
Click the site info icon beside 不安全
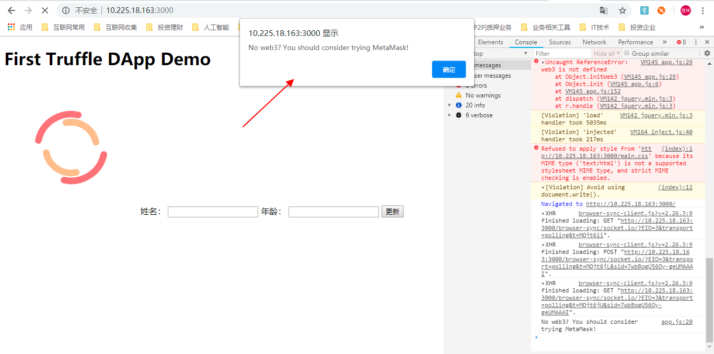point(66,10)
